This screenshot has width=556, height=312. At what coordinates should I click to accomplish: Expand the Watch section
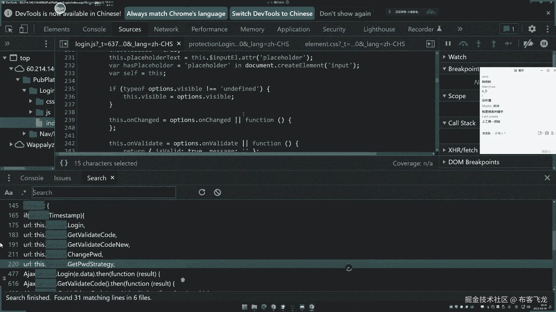coord(457,57)
